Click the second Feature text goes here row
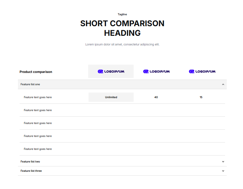Screen dimensions: 243x189 point(38,110)
